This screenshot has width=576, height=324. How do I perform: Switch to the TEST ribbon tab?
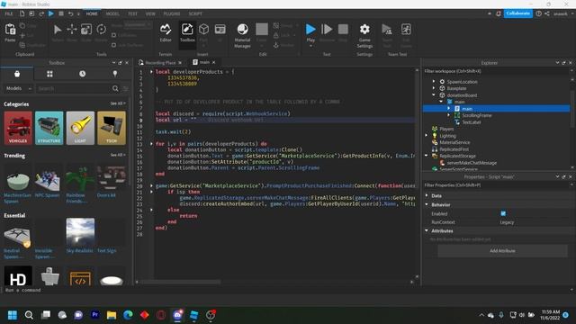click(x=132, y=13)
